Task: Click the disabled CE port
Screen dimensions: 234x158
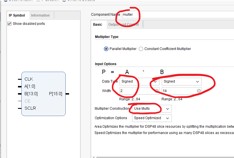Action: 27,101
